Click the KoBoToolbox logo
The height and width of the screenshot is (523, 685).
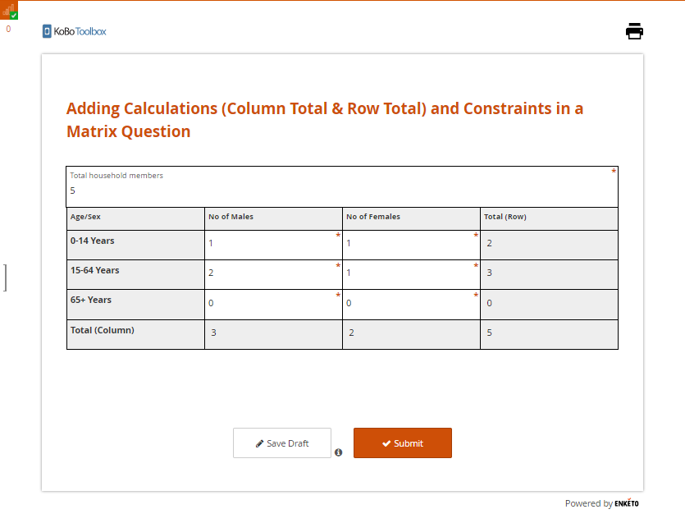[x=75, y=31]
